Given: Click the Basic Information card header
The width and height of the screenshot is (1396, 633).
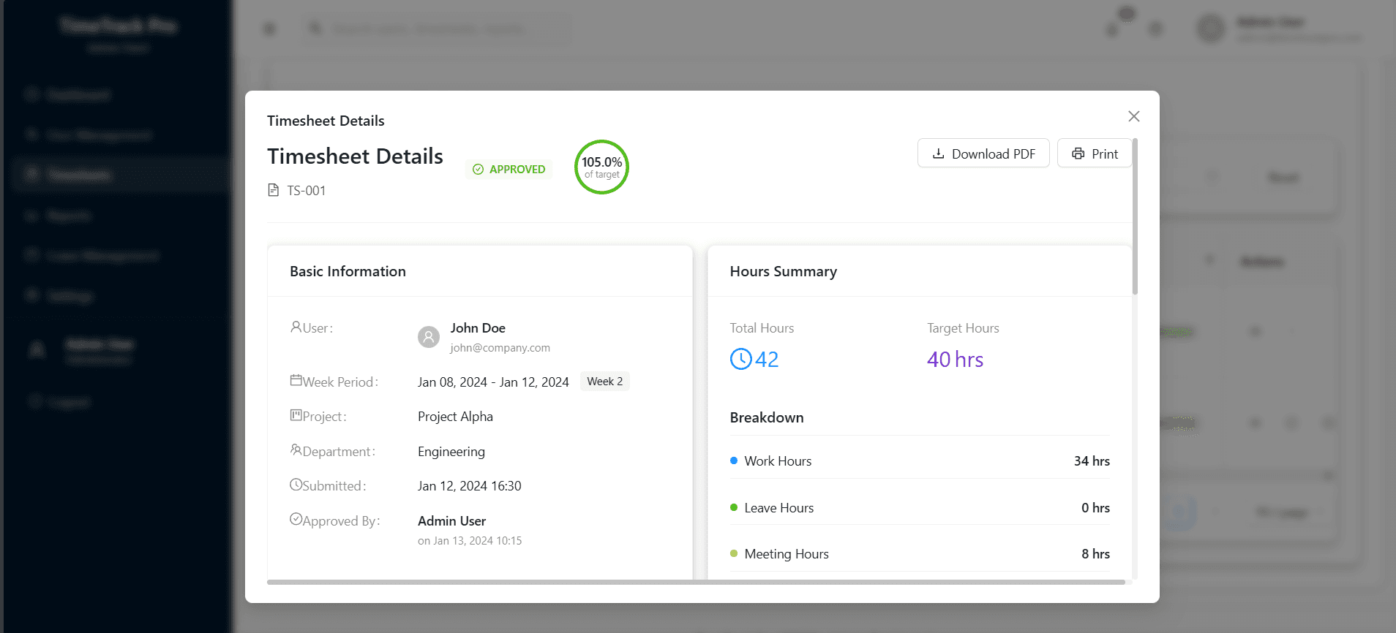Looking at the screenshot, I should click(x=480, y=271).
